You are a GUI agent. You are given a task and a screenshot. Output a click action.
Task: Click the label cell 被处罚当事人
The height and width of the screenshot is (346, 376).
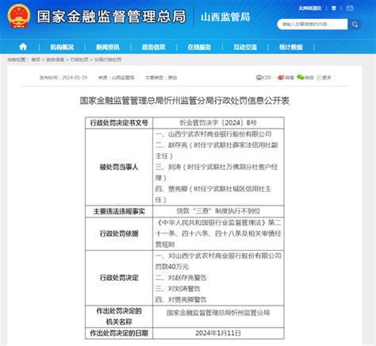[x=119, y=167]
